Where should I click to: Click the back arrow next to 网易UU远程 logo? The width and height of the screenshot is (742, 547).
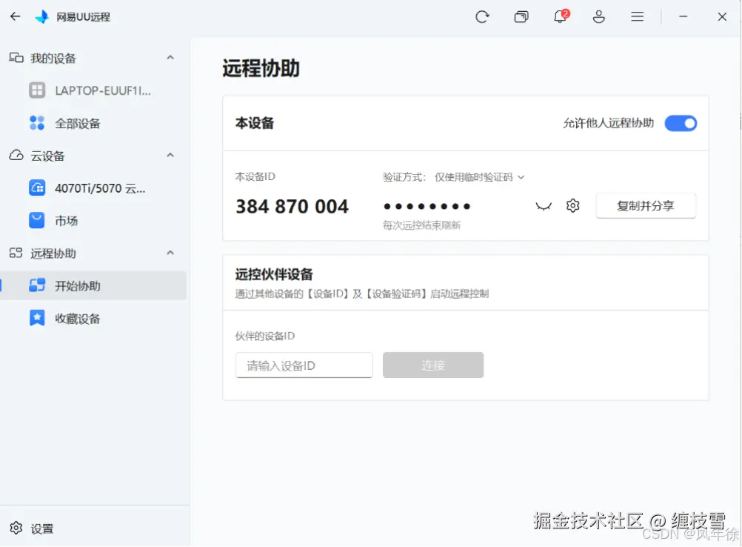[14, 16]
